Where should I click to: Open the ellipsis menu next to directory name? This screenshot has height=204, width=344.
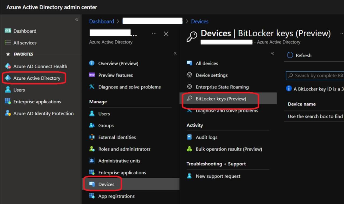tap(154, 34)
